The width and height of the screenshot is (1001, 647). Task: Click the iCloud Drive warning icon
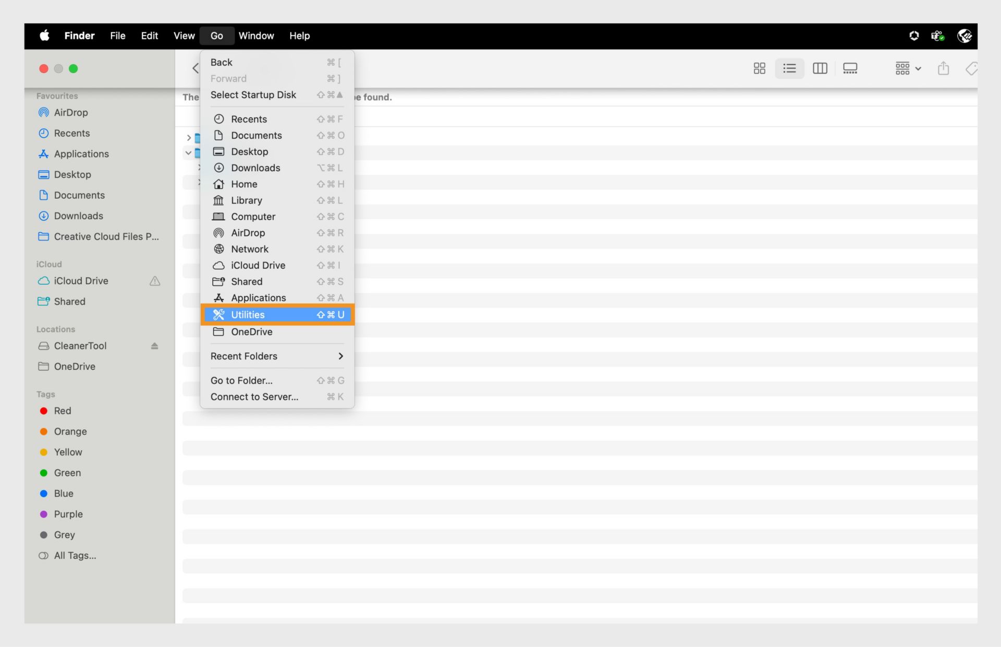coord(155,281)
